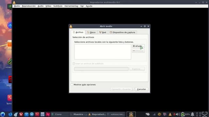Image resolution: width=209 pixels, height=117 pixels.
Task: Open the Herramientas menu
Action: tap(71, 6)
